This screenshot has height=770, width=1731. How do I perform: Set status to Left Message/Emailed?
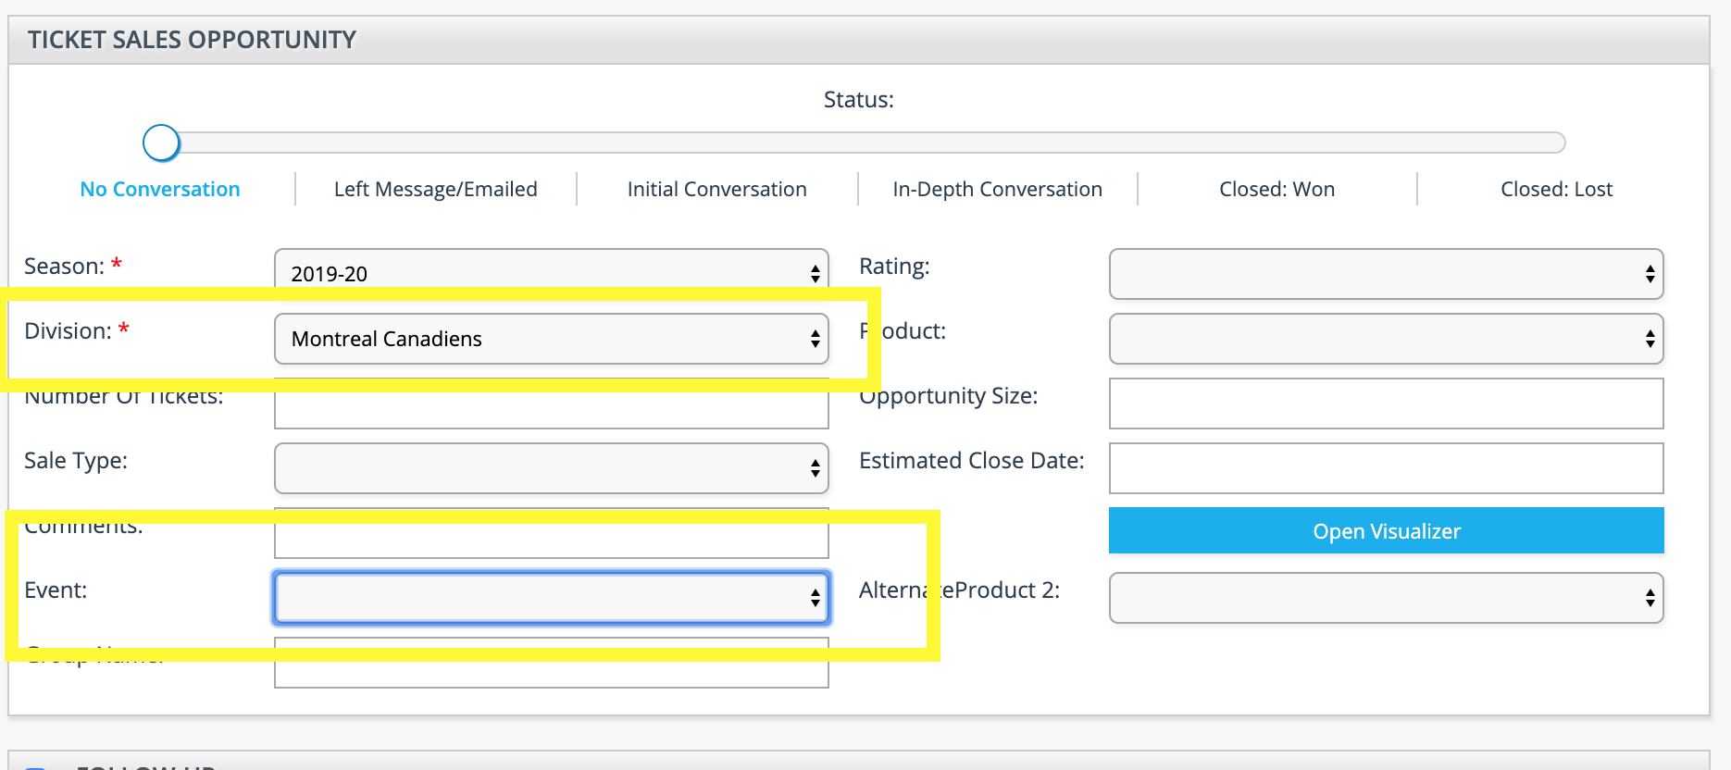(x=435, y=190)
